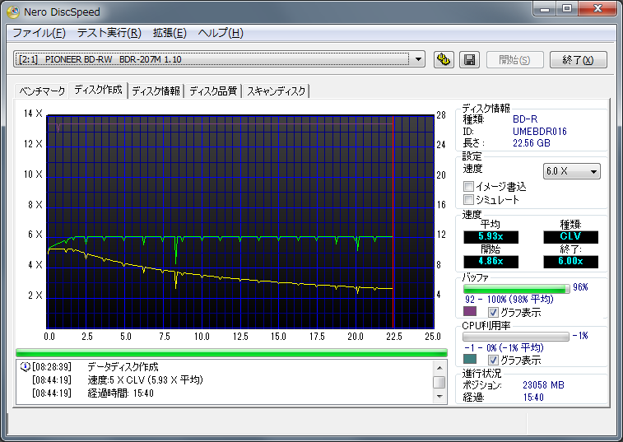Click the Nero DiscSpeed title bar icon
623x442 pixels.
click(x=13, y=12)
